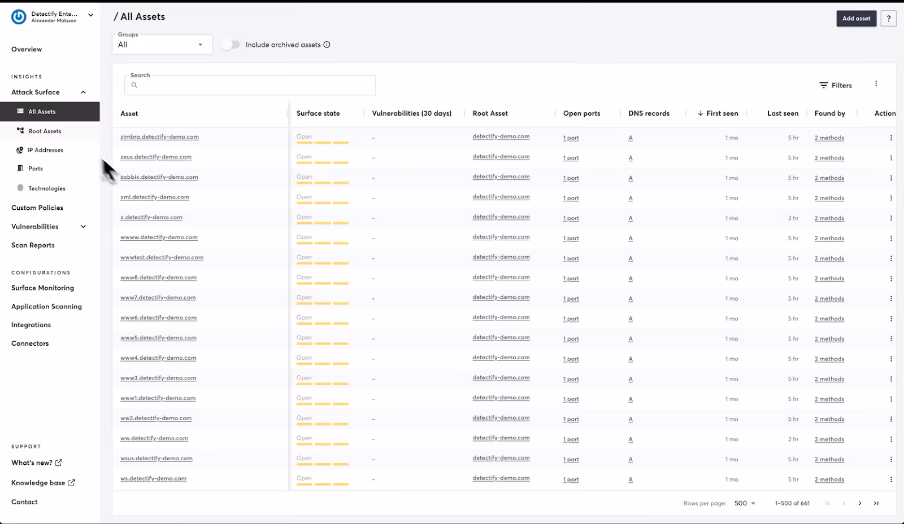
Task: Click A DNS record in www7.detectify-demo.com row
Action: 631,298
